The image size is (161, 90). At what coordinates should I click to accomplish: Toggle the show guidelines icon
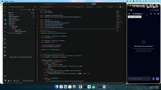click(23, 10)
